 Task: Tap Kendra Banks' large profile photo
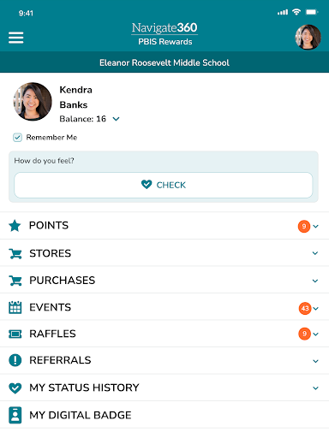tap(33, 102)
